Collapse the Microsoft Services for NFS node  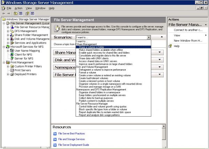tap(4, 47)
